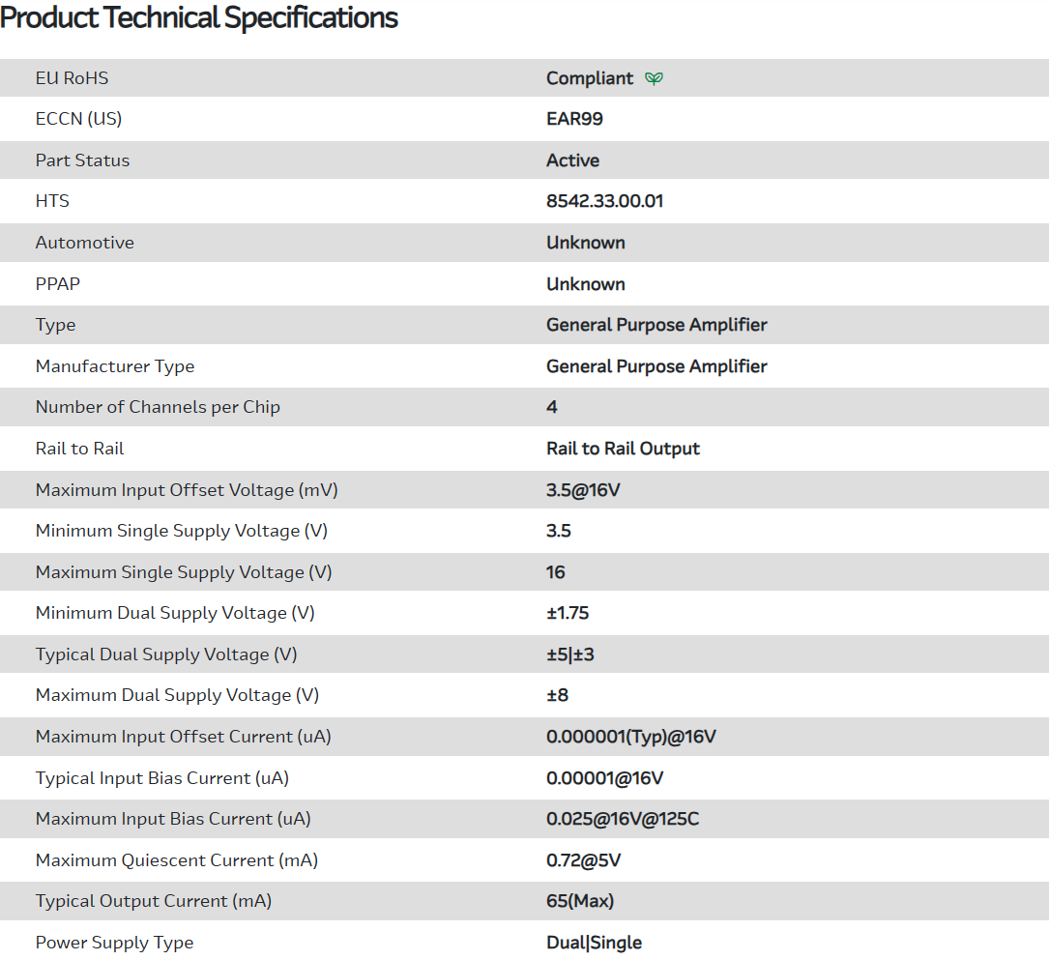Select HTS code 8542.33.00.01
This screenshot has width=1049, height=960.
[x=604, y=201]
